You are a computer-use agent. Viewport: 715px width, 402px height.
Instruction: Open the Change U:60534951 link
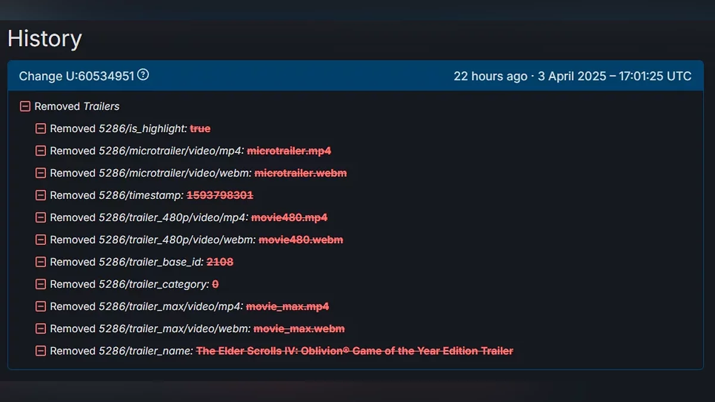coord(76,76)
